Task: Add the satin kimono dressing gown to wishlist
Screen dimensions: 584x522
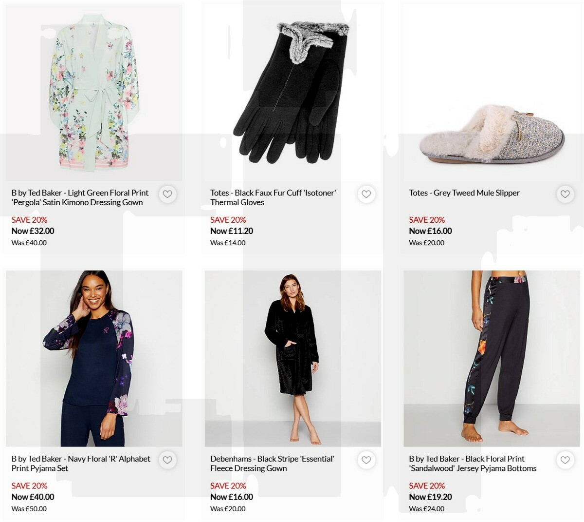Action: click(167, 194)
